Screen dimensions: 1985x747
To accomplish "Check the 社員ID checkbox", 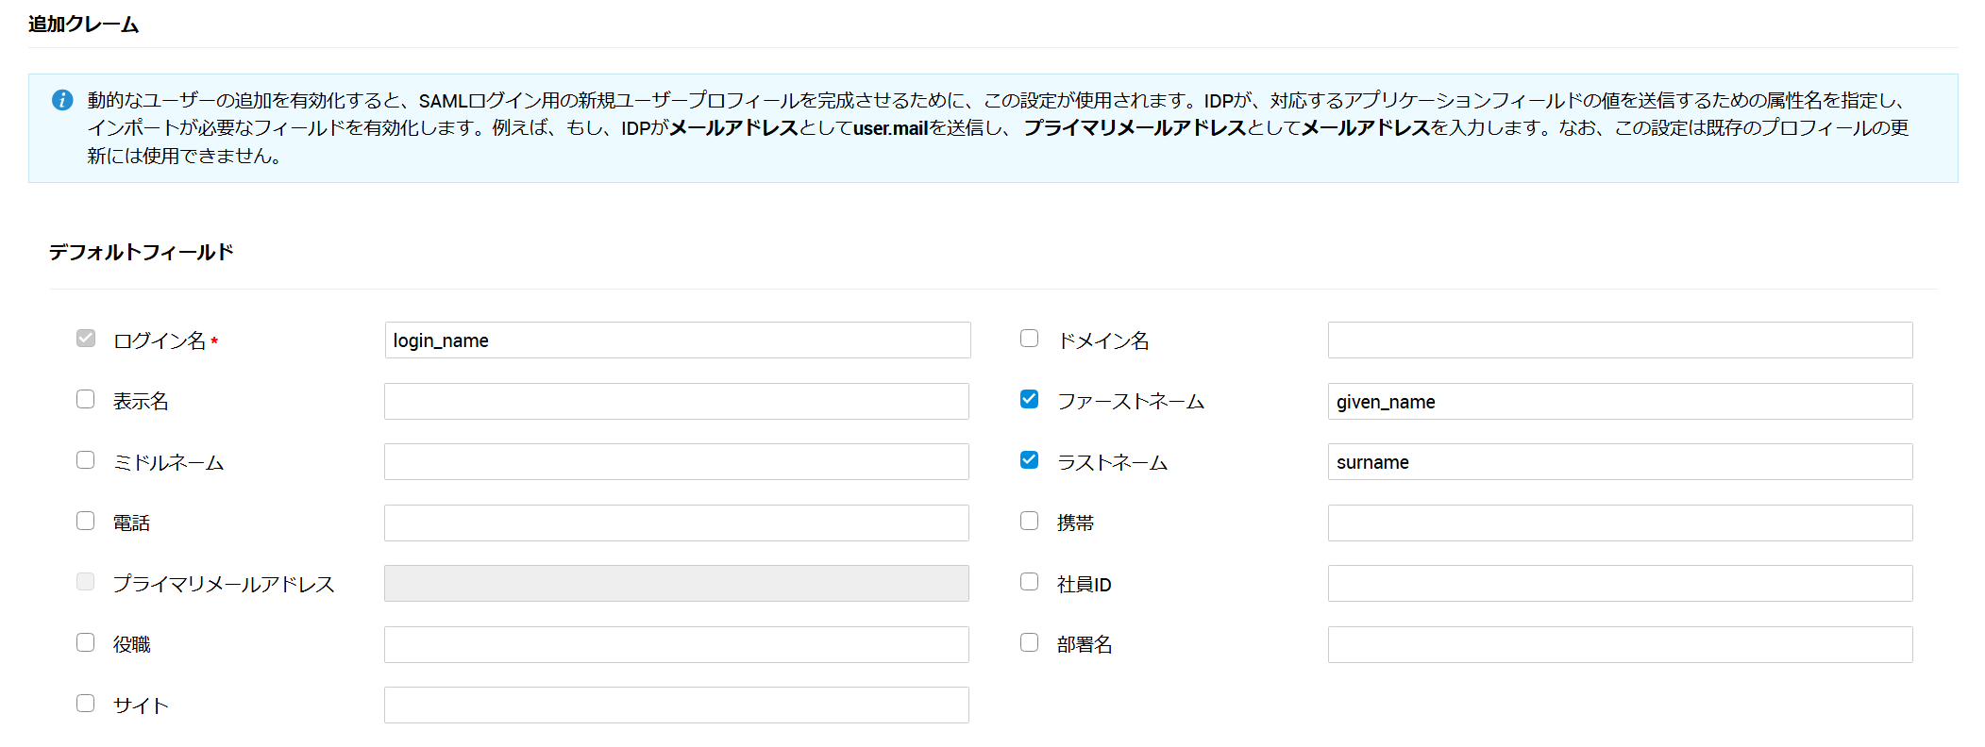I will click(x=1029, y=582).
